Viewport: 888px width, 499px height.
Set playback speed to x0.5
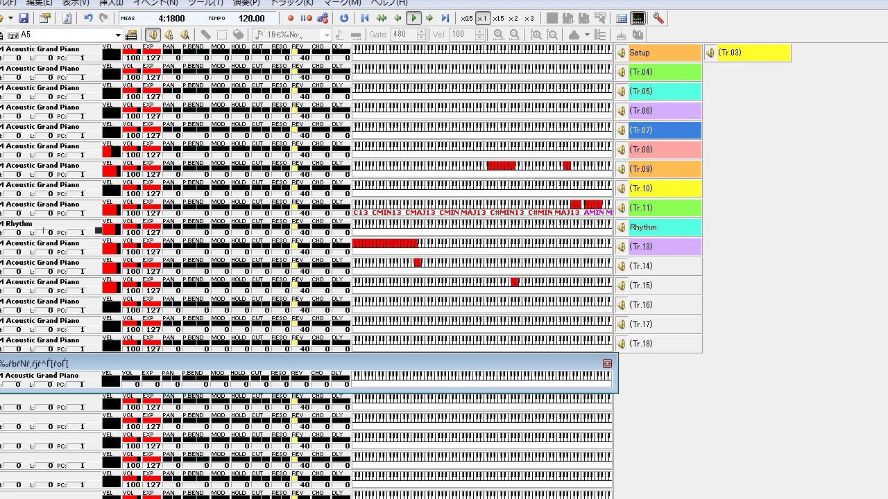point(467,18)
